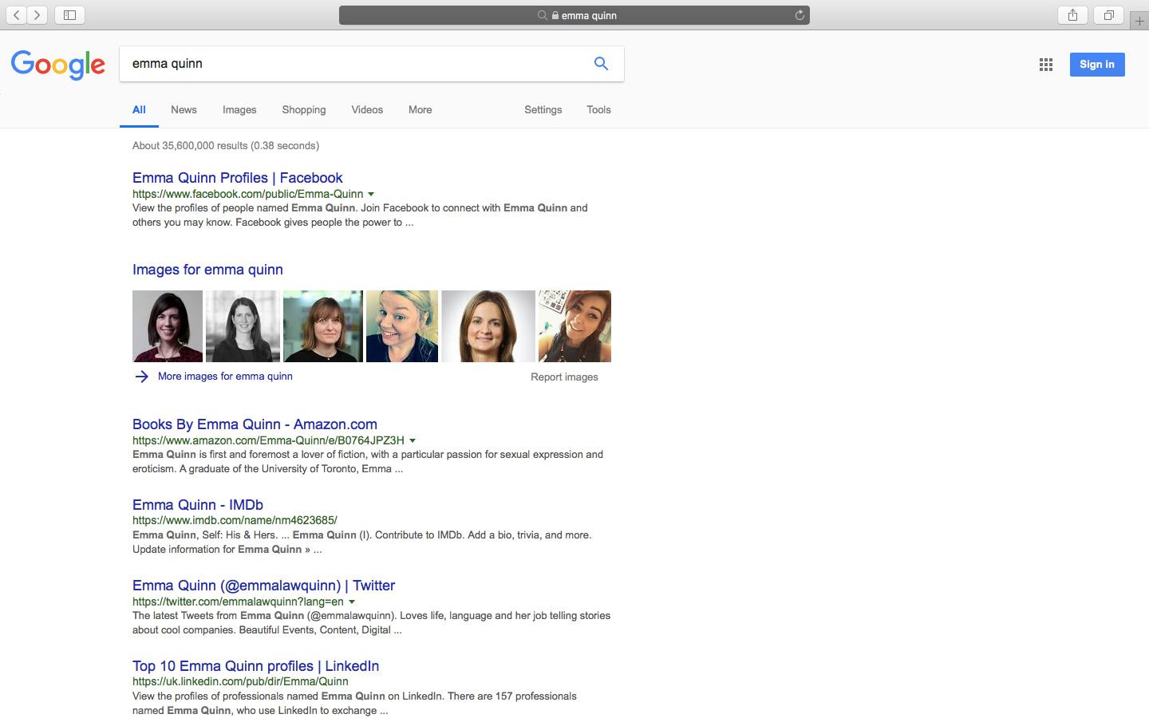Open Top 10 Emma Quinn profiles LinkedIn
1149x718 pixels.
(x=255, y=666)
